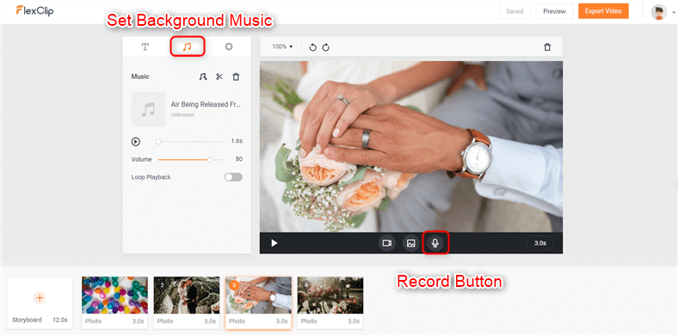Select the fourth flowers photo thumbnail

pyautogui.click(x=330, y=296)
